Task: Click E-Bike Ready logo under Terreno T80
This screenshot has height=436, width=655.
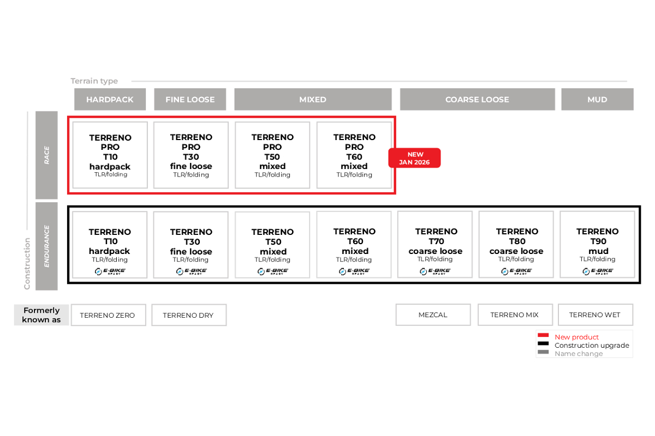Action: [516, 271]
